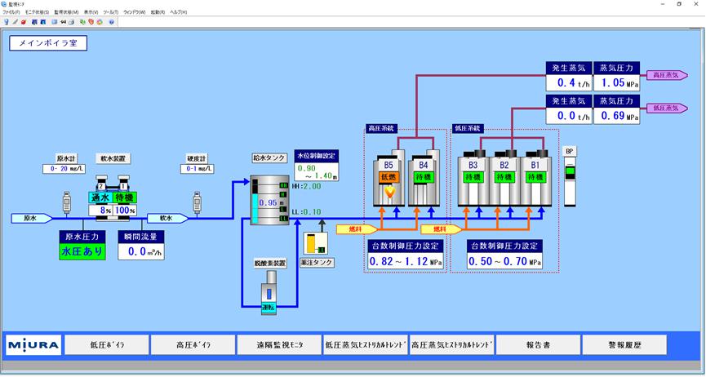Click the BP bypass unit icon

click(x=570, y=181)
